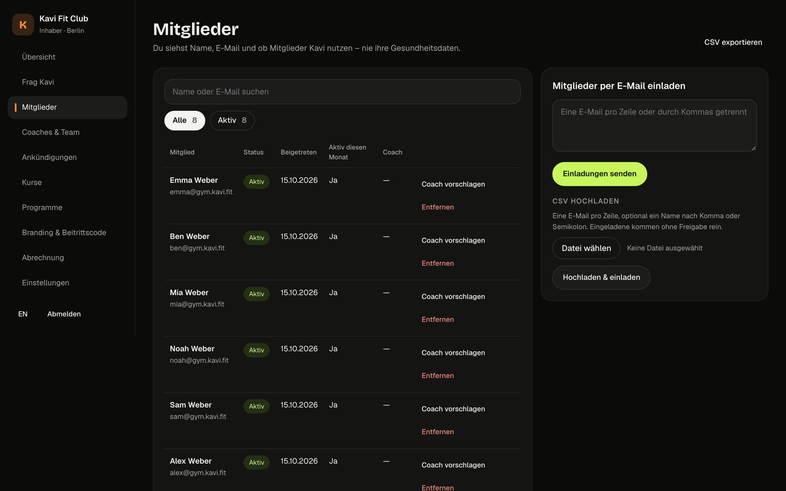Open Programme section
Viewport: 786px width, 491px height.
coord(67,207)
